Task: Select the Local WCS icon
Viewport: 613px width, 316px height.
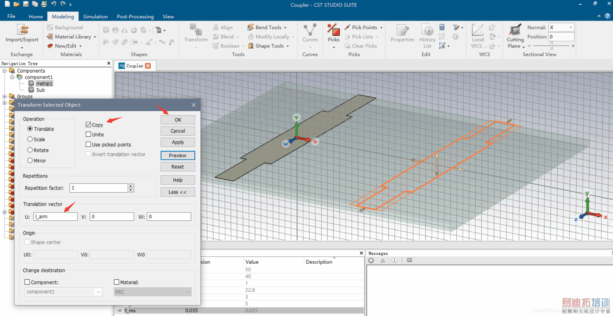Action: coord(477,31)
